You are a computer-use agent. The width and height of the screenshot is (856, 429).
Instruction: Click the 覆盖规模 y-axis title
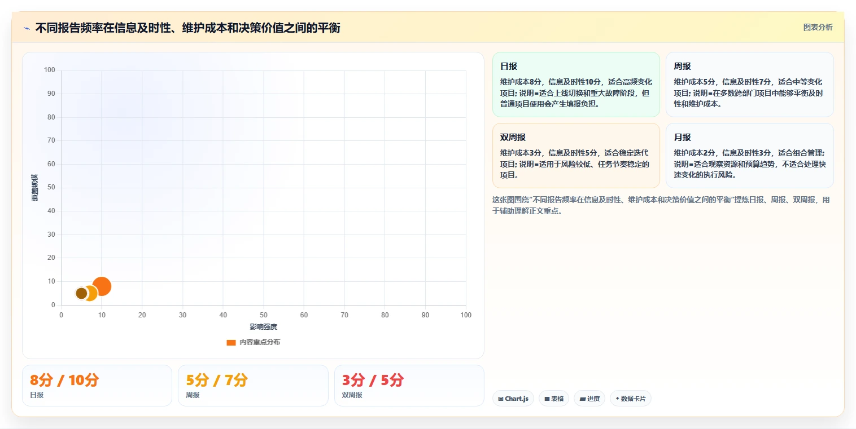[35, 188]
